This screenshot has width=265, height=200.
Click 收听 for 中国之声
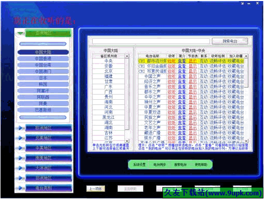[172, 76]
